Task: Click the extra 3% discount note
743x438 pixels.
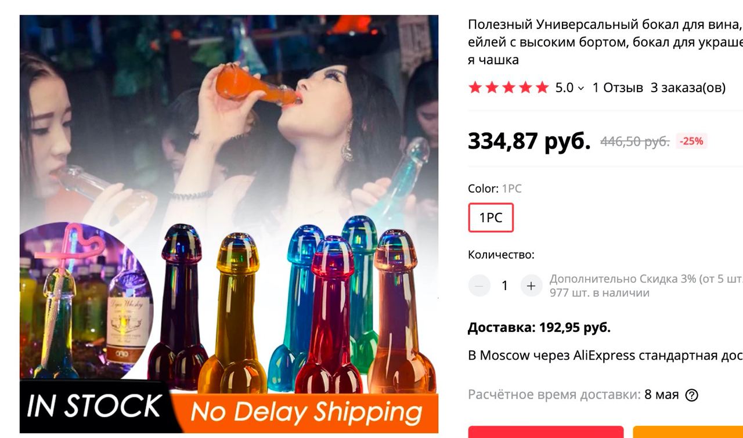Action: pyautogui.click(x=646, y=278)
